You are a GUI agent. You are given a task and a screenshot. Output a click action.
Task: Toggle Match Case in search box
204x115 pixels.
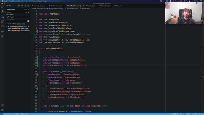[x=24, y=9]
